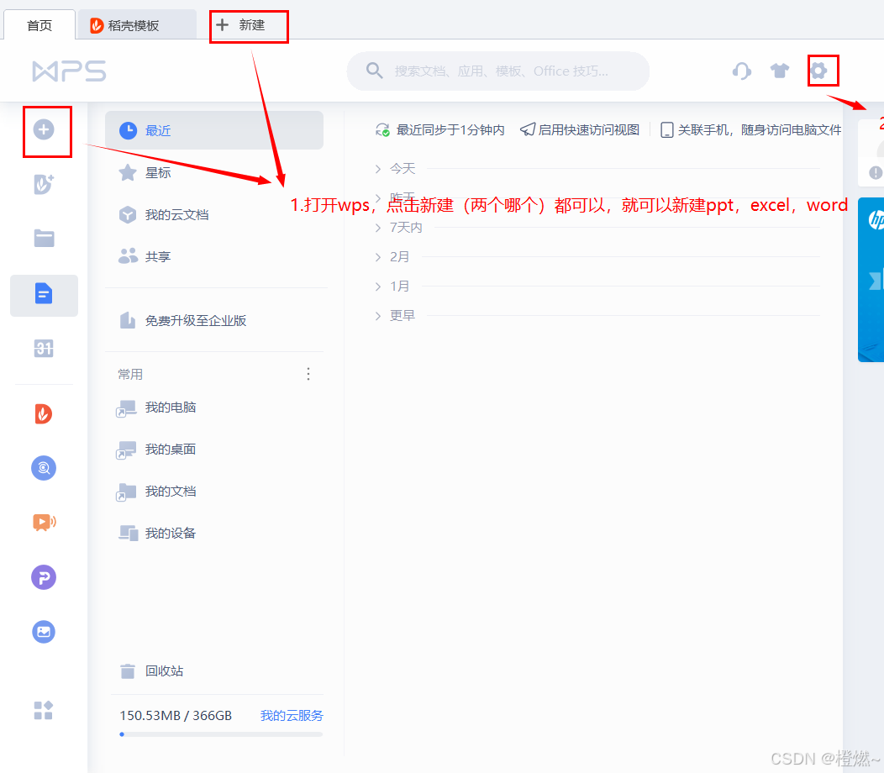Open the orange video presentation icon
884x773 pixels.
click(x=44, y=523)
